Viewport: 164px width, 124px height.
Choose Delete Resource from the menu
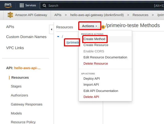(96, 64)
